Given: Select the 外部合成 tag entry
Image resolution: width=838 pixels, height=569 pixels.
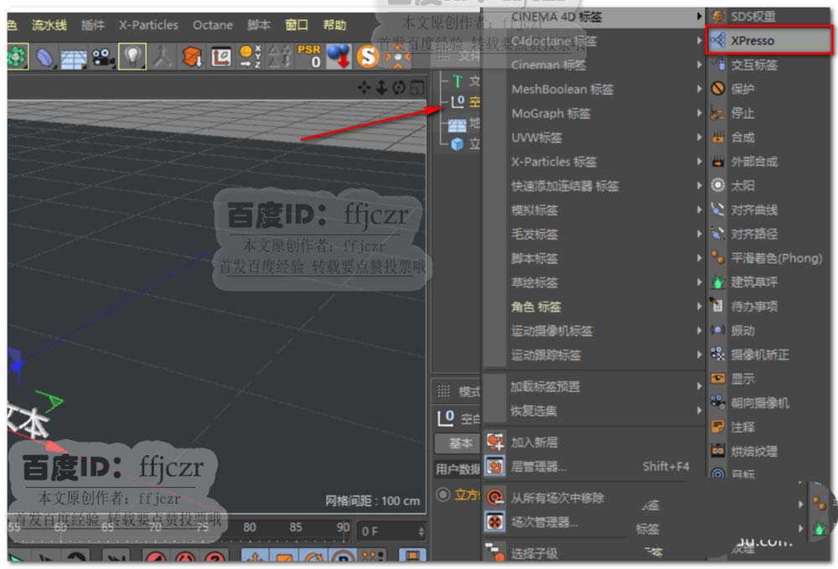Looking at the screenshot, I should click(x=768, y=162).
